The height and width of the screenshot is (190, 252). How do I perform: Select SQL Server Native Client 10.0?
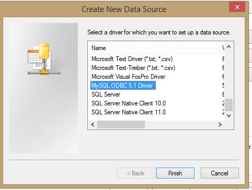[x=129, y=103]
